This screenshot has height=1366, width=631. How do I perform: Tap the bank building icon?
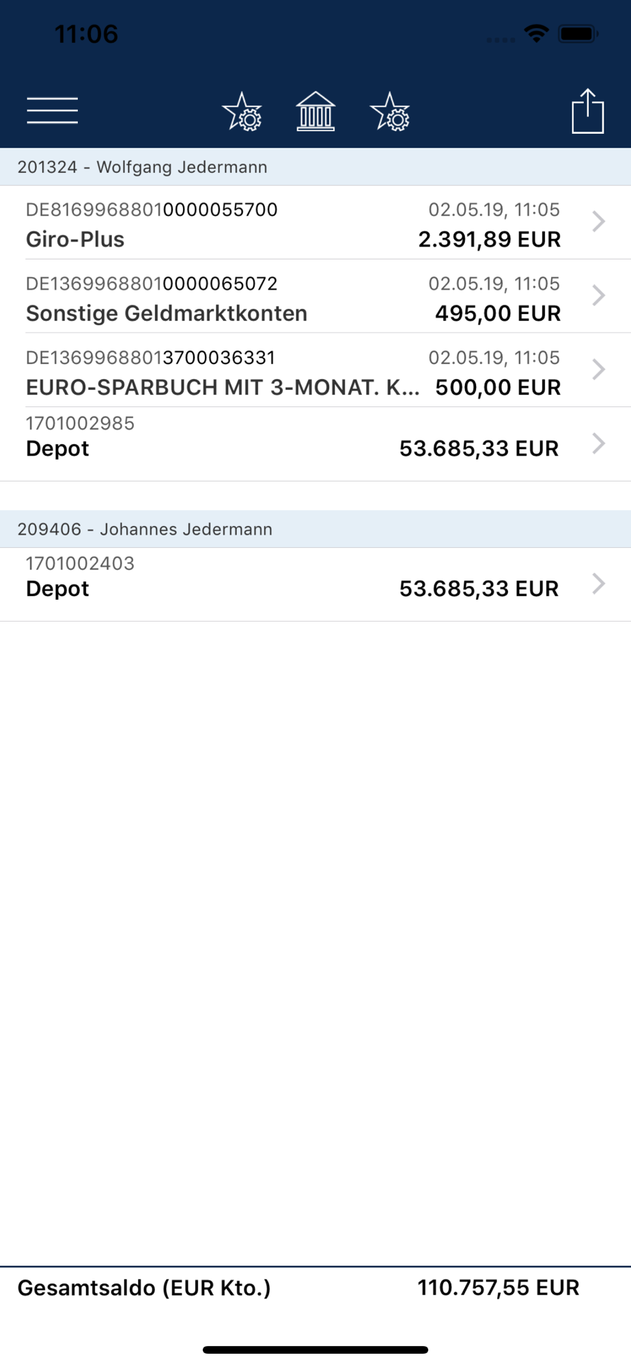pos(315,111)
